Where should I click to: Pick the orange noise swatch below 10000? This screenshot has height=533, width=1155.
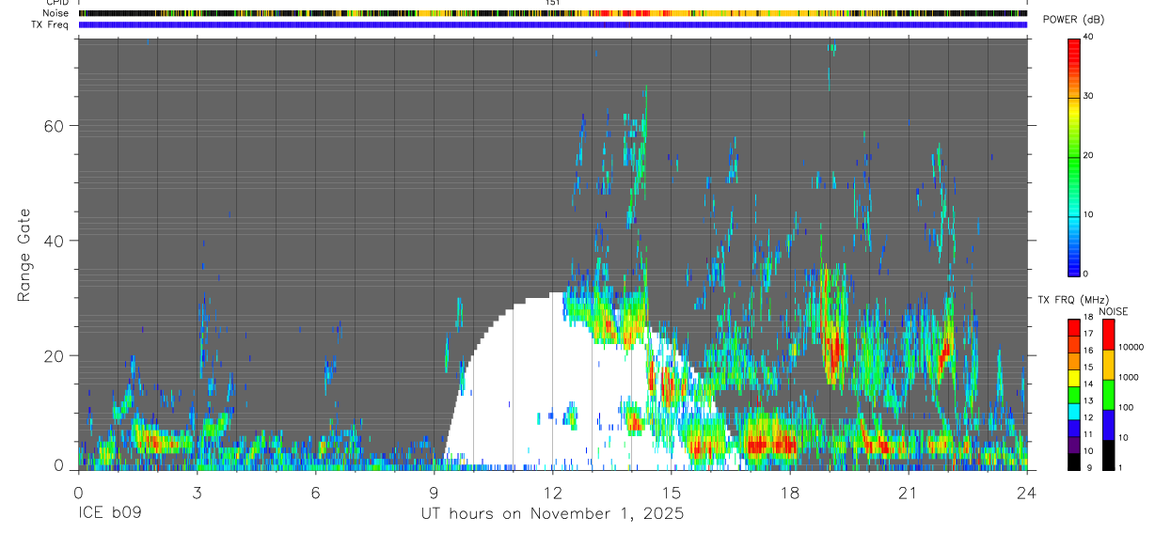pyautogui.click(x=1109, y=365)
